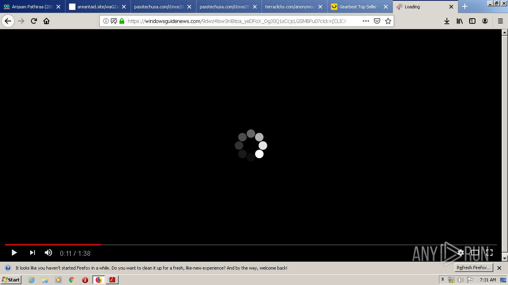Close the Anjaam Pathiraa tab
The height and width of the screenshot is (285, 508).
58,7
